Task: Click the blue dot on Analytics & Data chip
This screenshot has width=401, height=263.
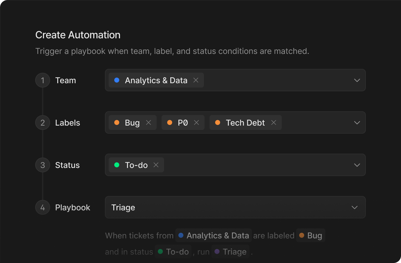Action: coord(117,80)
